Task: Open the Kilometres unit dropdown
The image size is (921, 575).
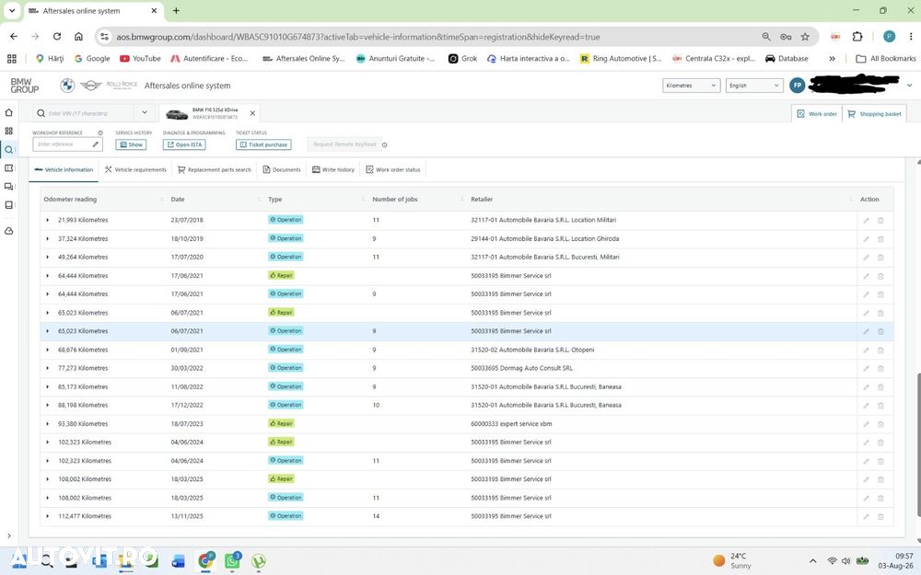Action: pyautogui.click(x=692, y=86)
